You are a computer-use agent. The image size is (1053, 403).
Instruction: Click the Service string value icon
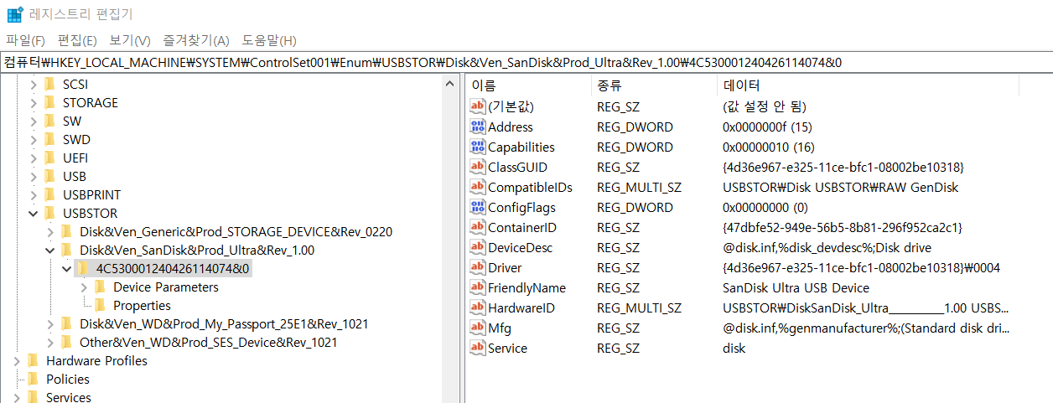click(478, 348)
